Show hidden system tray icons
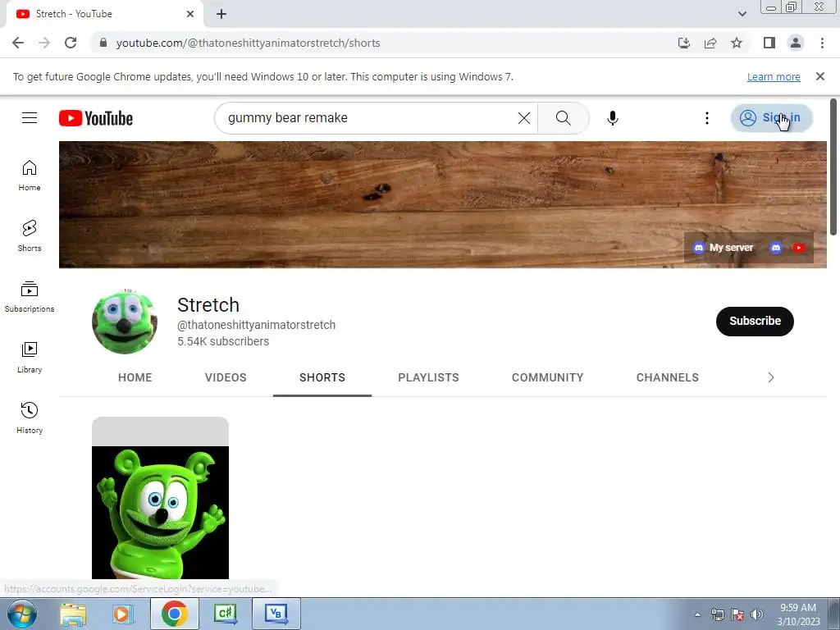This screenshot has width=840, height=630. 697,614
